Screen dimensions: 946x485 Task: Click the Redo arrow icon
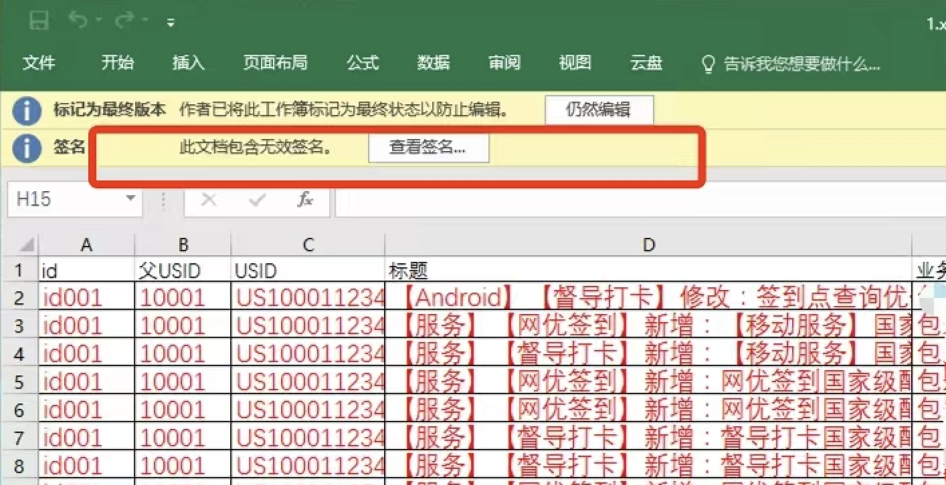[x=124, y=21]
